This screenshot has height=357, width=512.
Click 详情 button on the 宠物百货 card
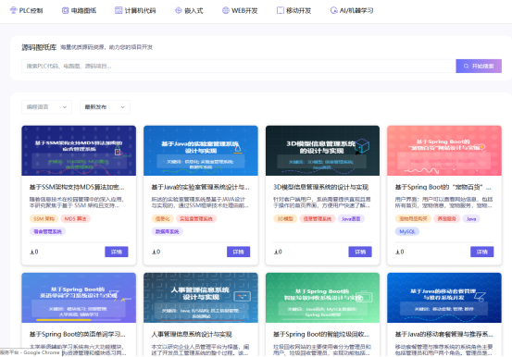coord(482,252)
